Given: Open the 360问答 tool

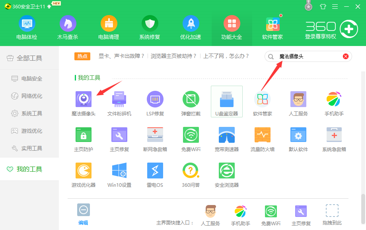Looking at the screenshot, I should pos(191,175).
